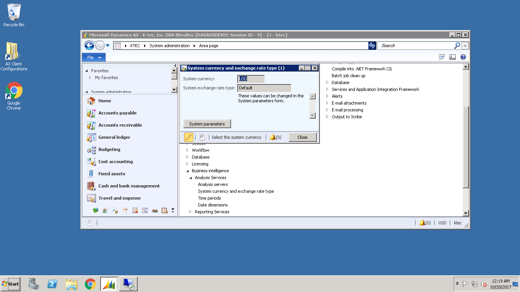Click USD in the main status bar
Viewport: 520px width, 292px height.
(442, 223)
